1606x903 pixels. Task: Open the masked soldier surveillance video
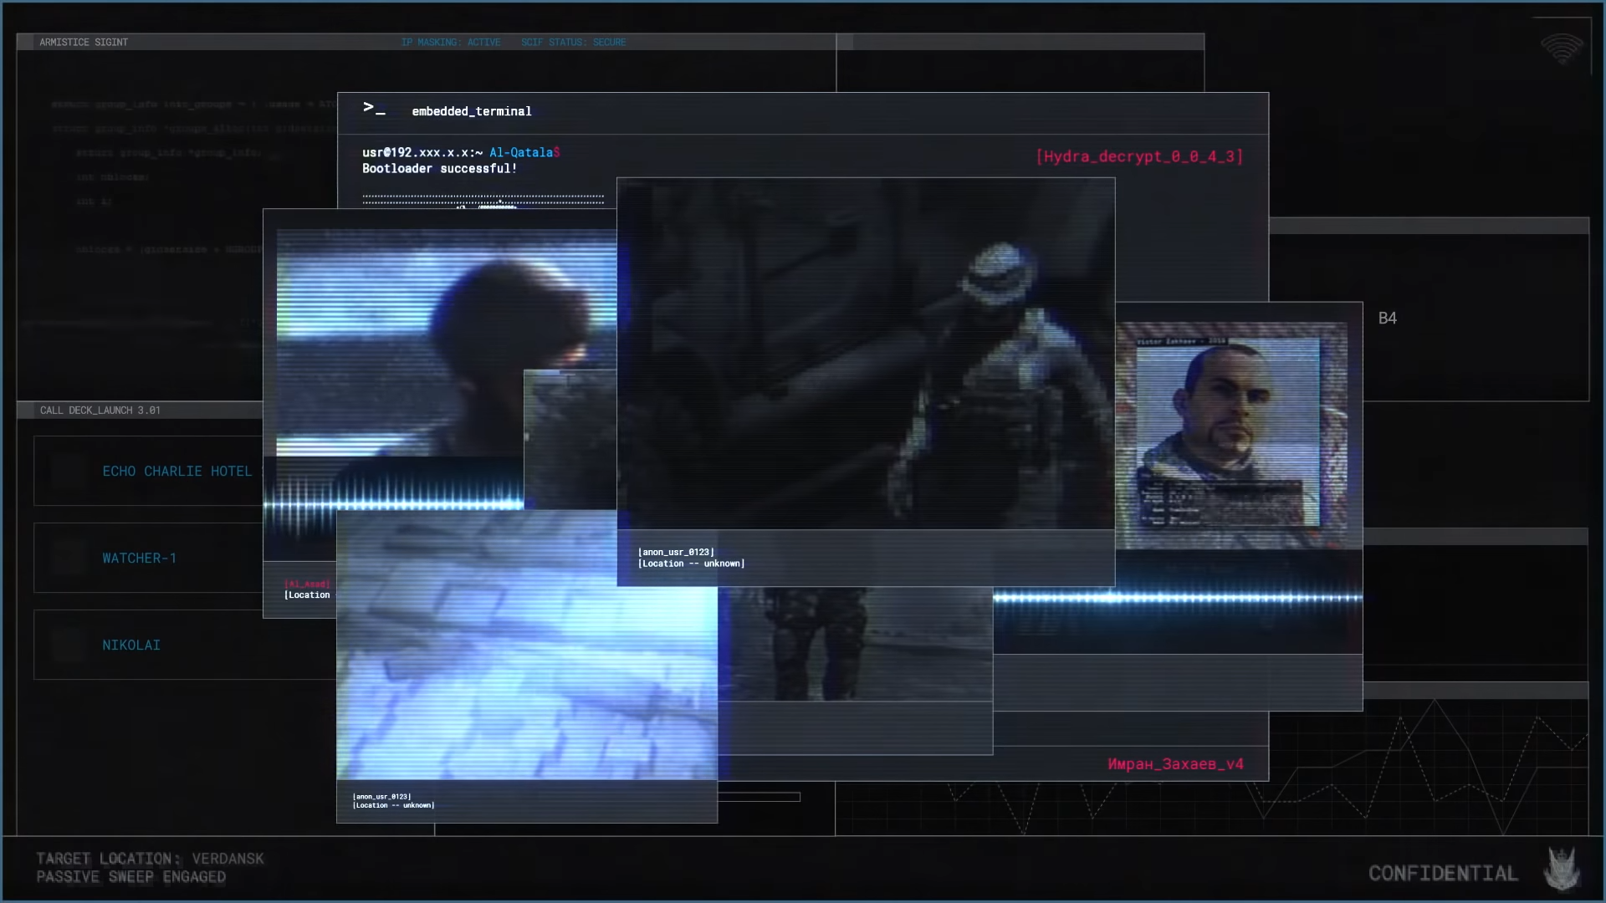click(866, 355)
